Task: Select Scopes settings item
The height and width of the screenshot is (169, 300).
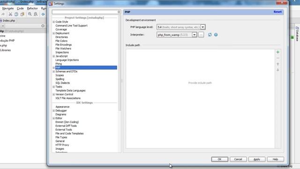Action: (x=60, y=75)
